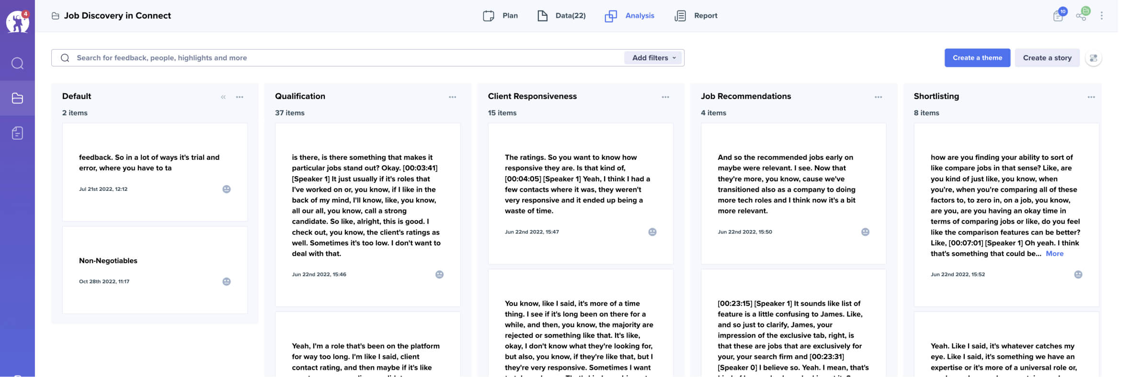Open the Job Recommendations column options menu
Screen dimensions: 1142x377
tap(879, 97)
